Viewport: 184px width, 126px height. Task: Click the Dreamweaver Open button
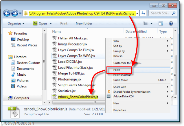[40, 24]
